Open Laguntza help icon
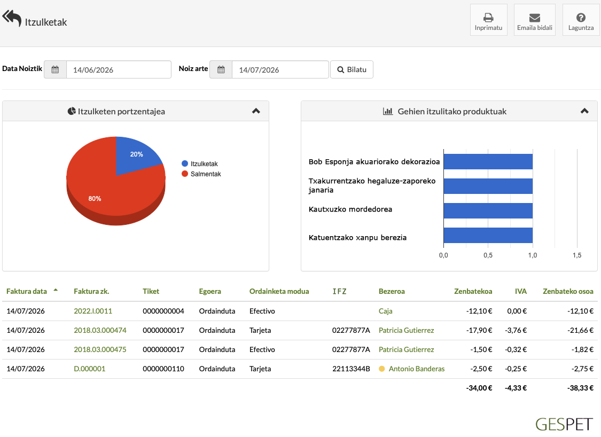The height and width of the screenshot is (437, 601). click(x=581, y=18)
